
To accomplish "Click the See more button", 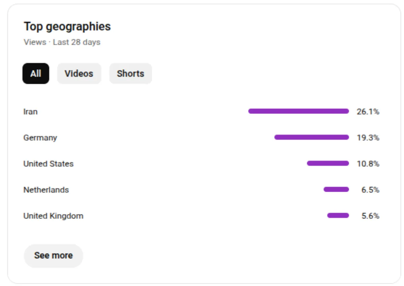I will pyautogui.click(x=53, y=255).
